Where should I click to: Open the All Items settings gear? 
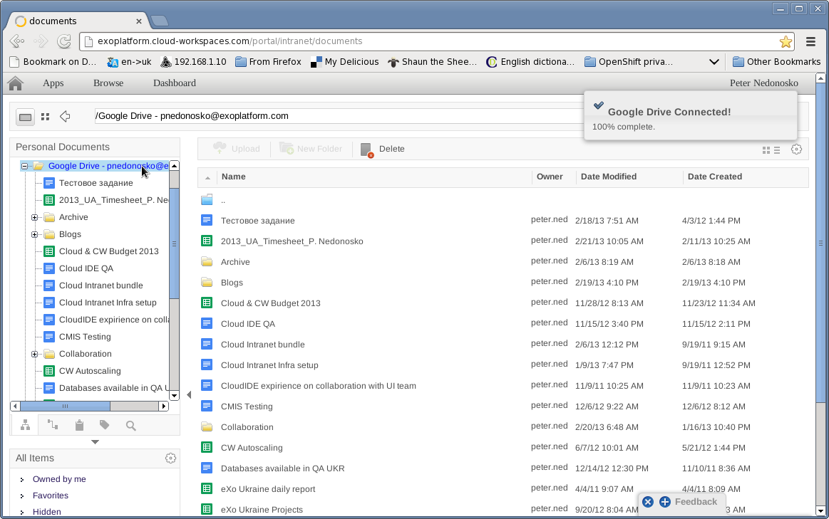click(x=170, y=458)
